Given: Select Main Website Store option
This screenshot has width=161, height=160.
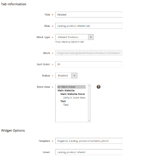Looking at the screenshot, I should tap(72, 94).
